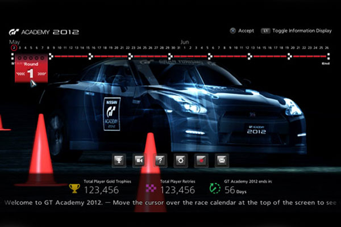Jump to the End marker of the calendar
341x227 pixels.
(326, 64)
